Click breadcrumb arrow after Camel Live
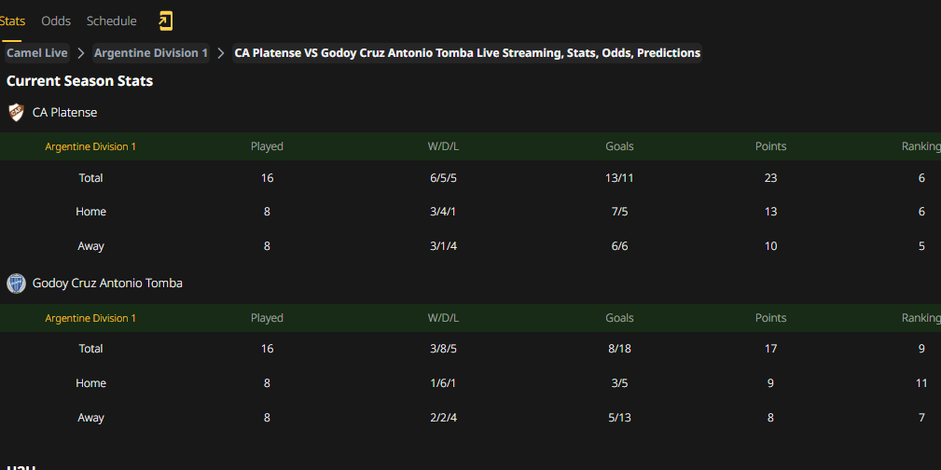941x470 pixels. point(81,53)
